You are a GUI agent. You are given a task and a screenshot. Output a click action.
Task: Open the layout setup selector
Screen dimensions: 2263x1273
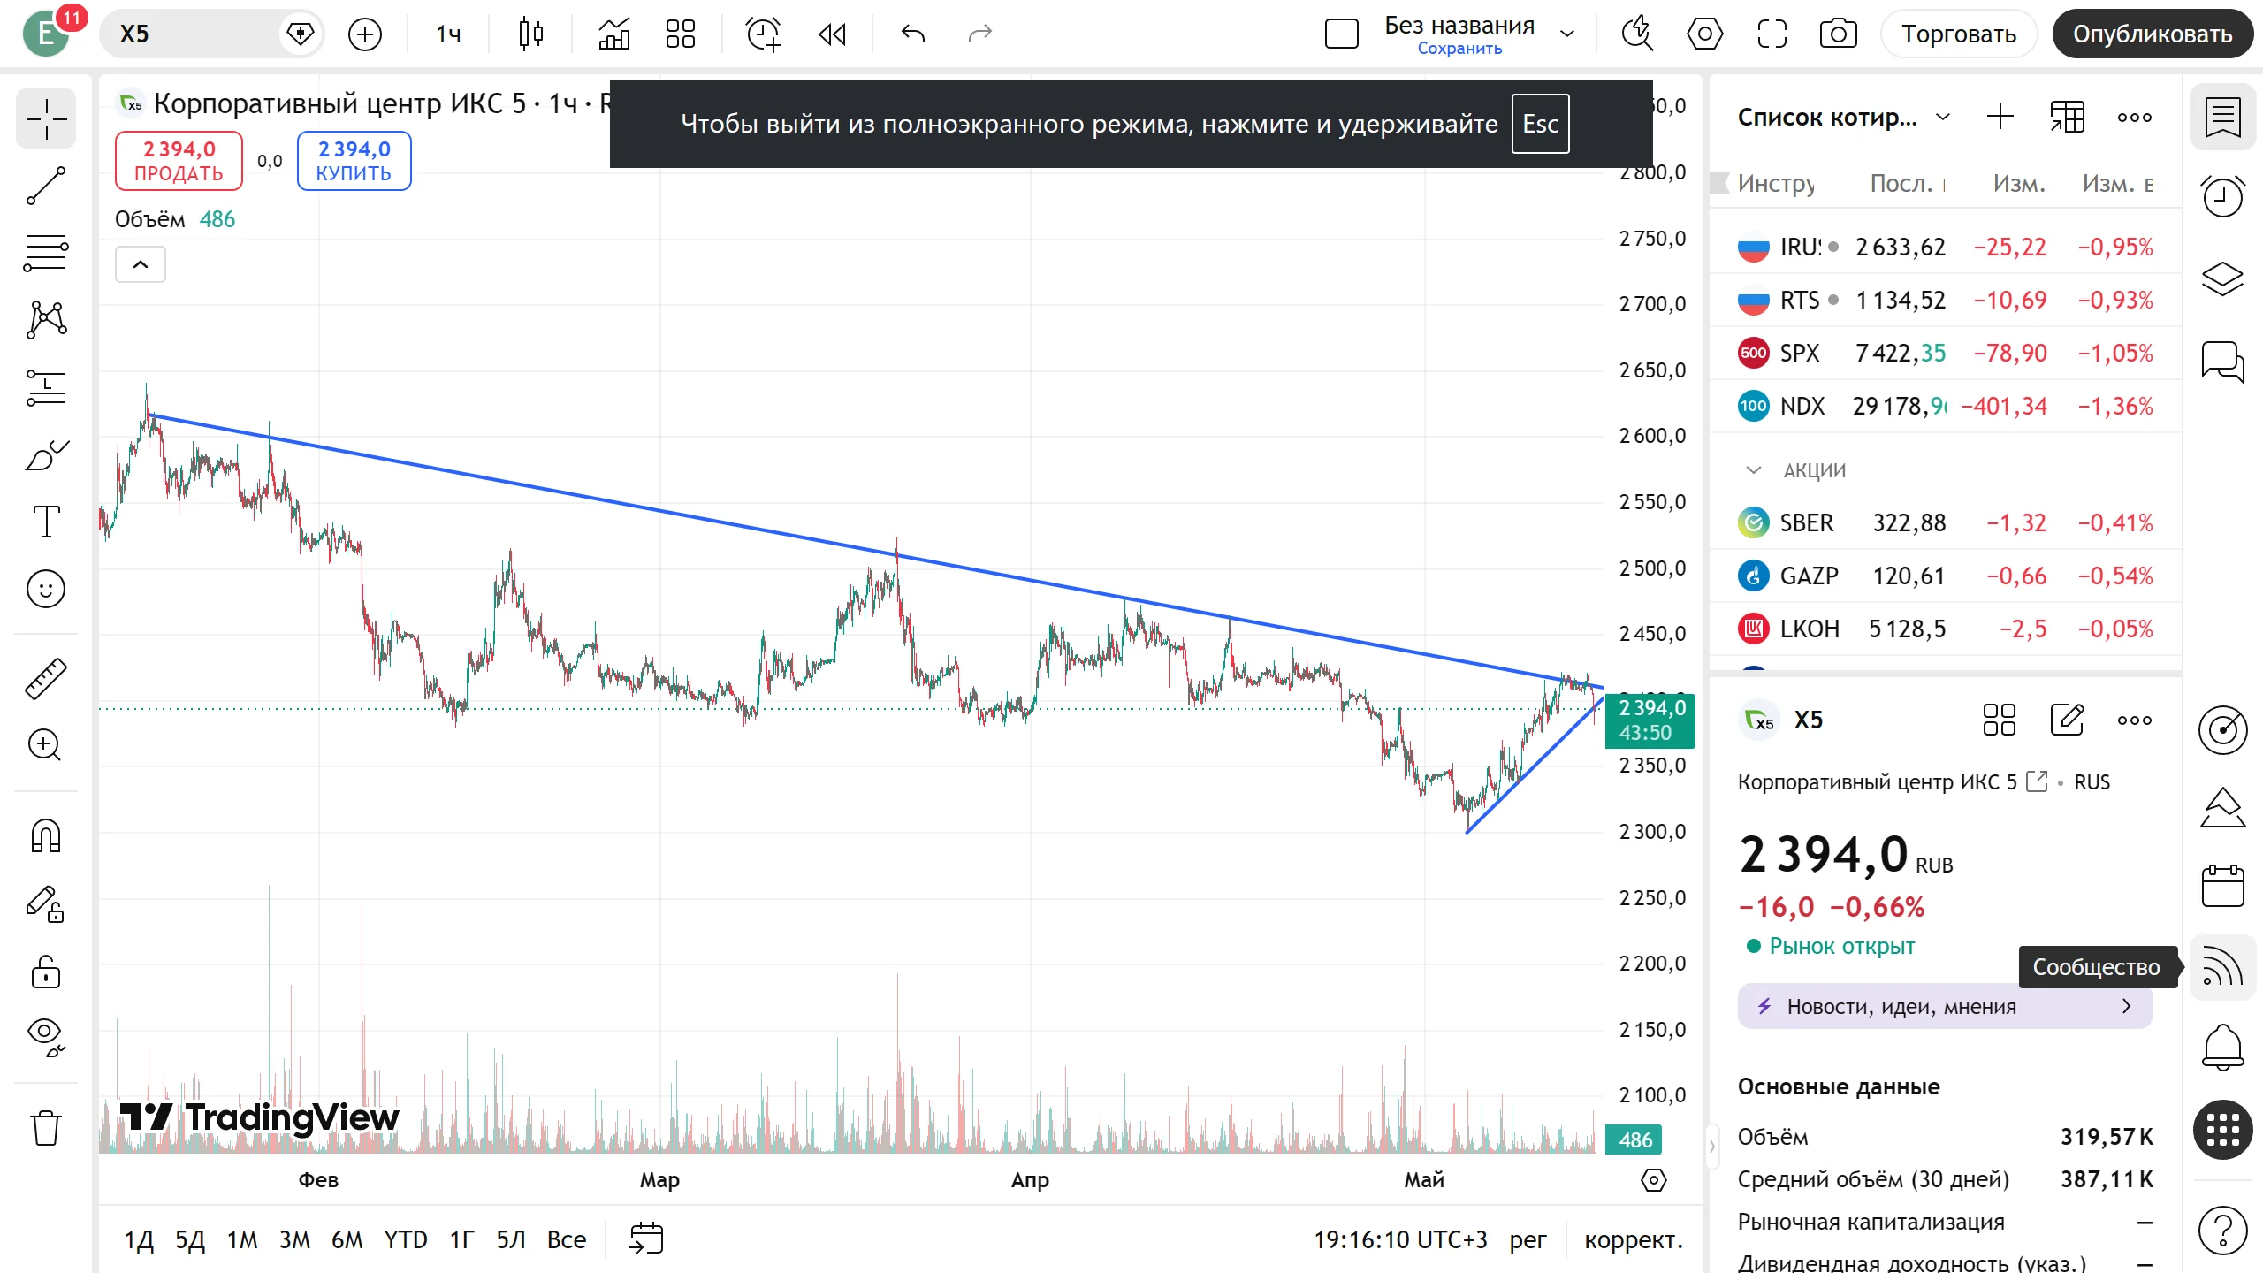point(1342,34)
